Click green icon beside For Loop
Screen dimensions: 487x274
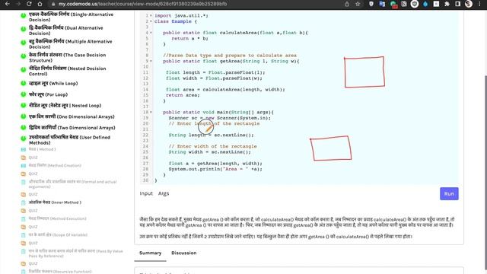[24, 94]
